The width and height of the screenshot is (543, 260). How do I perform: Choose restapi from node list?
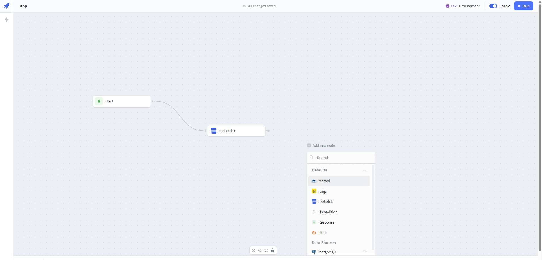[x=339, y=181]
